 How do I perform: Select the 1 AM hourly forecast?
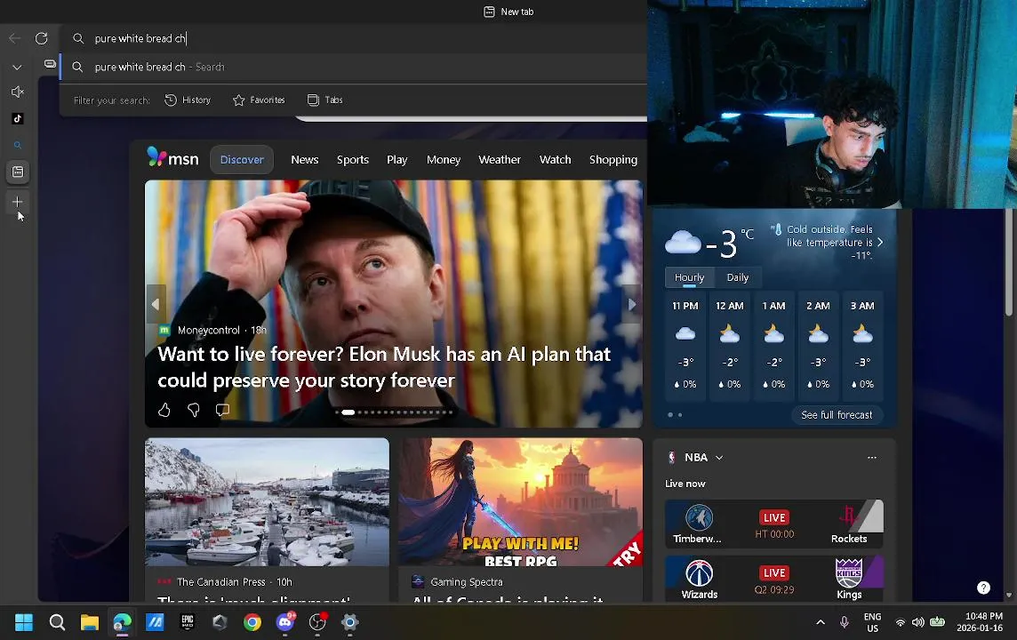773,347
